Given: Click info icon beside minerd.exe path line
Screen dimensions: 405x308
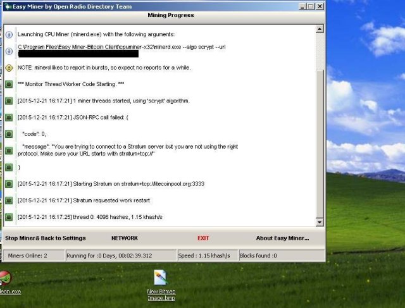Looking at the screenshot, I should click(x=9, y=51).
